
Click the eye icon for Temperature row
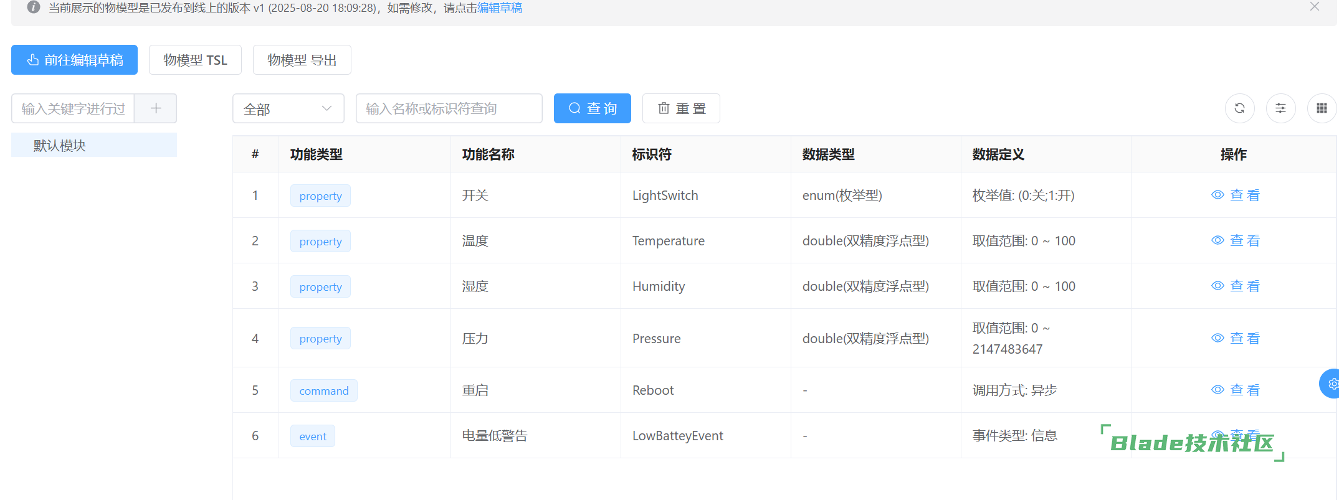click(x=1217, y=240)
